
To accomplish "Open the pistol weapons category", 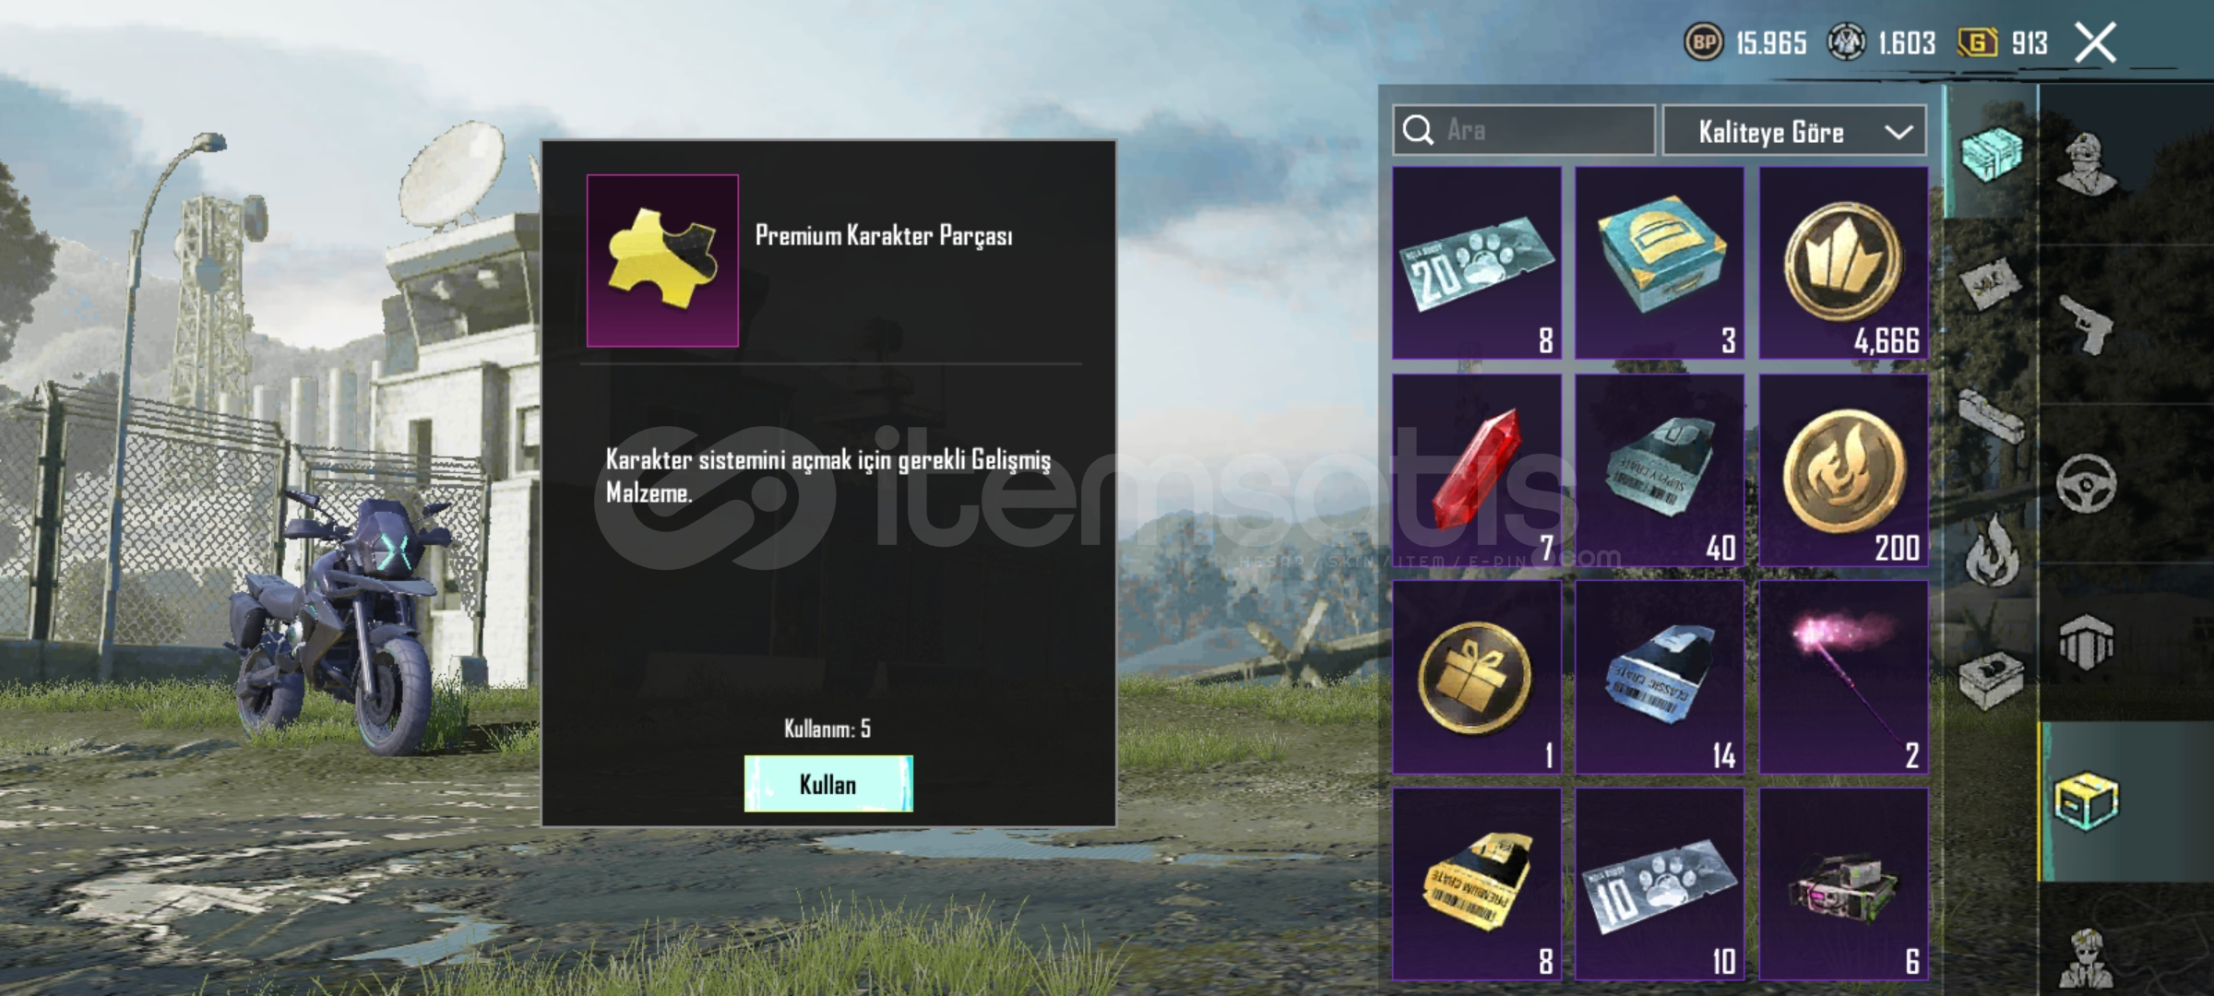I will click(x=2087, y=325).
